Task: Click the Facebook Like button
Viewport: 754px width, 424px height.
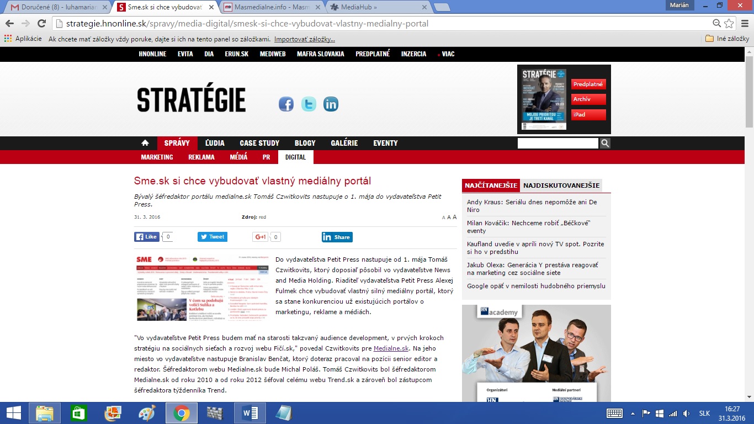Action: click(147, 237)
